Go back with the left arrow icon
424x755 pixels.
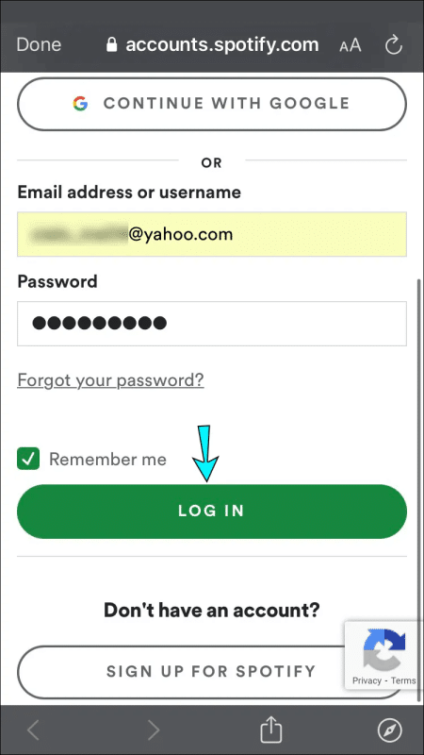click(33, 730)
